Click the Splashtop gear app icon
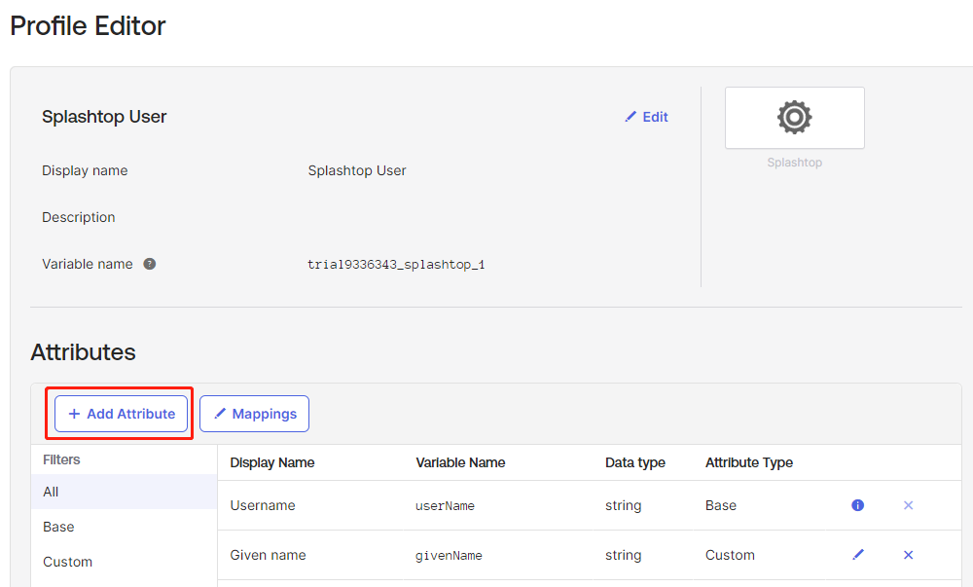 click(x=794, y=117)
